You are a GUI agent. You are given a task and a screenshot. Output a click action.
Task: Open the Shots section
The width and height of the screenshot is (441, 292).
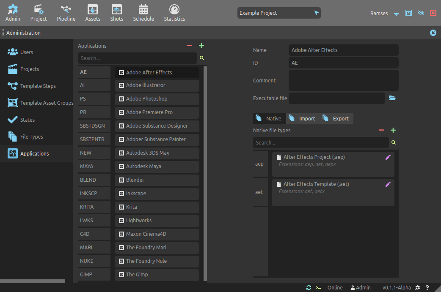tap(116, 13)
